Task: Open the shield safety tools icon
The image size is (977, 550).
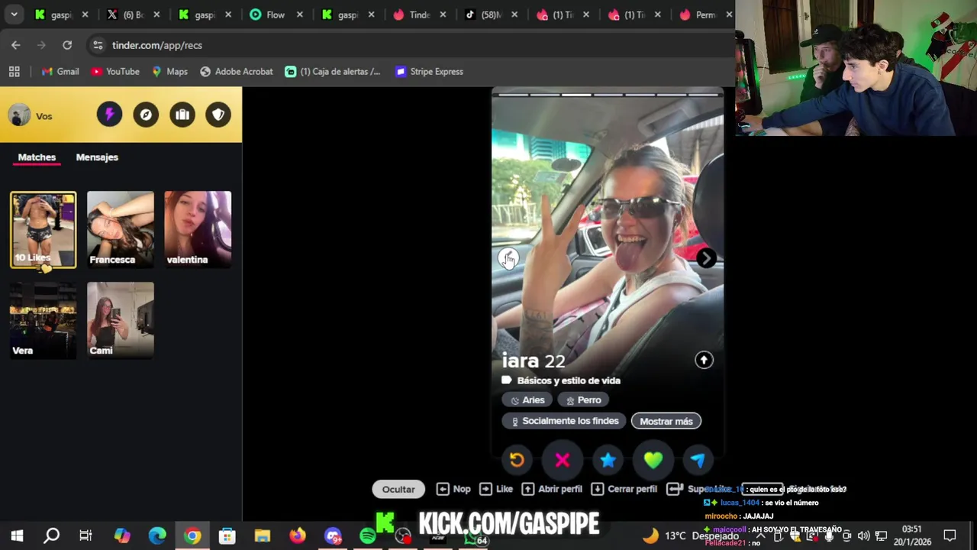Action: (x=218, y=115)
